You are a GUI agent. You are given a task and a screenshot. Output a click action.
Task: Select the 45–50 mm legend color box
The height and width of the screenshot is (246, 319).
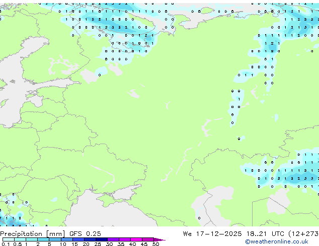tap(148, 239)
